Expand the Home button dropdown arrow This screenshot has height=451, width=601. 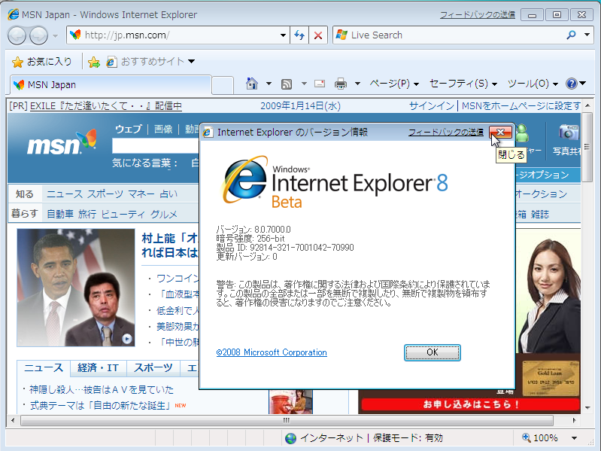(269, 84)
